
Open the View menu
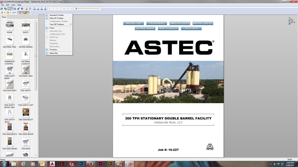point(13,5)
